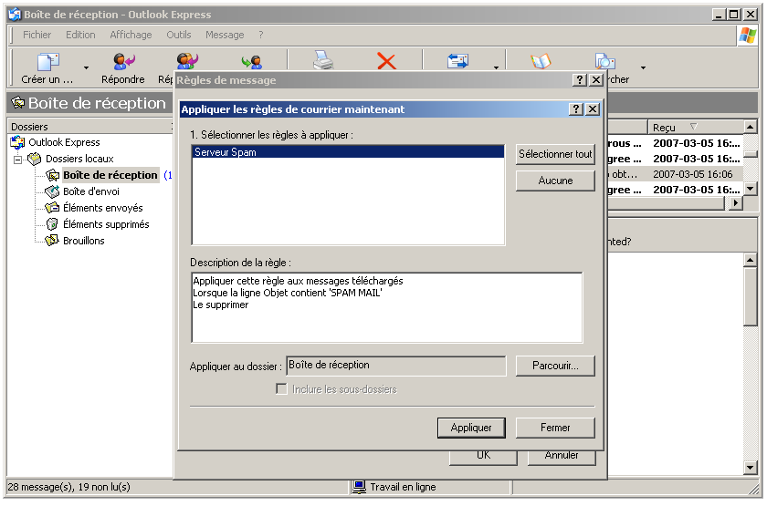Toggle Inclure les sous-dossiers checkbox
This screenshot has width=767, height=506.
click(281, 388)
